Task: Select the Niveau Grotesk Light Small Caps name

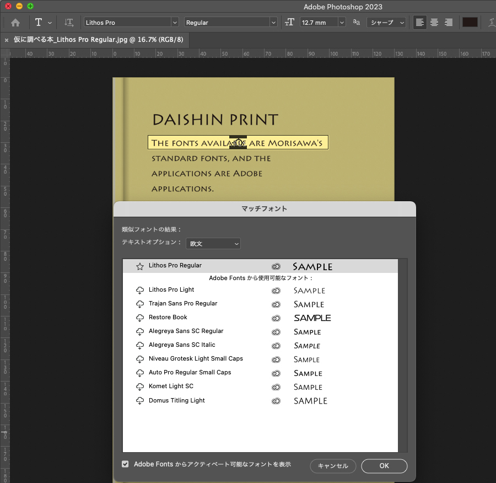Action: coord(196,358)
